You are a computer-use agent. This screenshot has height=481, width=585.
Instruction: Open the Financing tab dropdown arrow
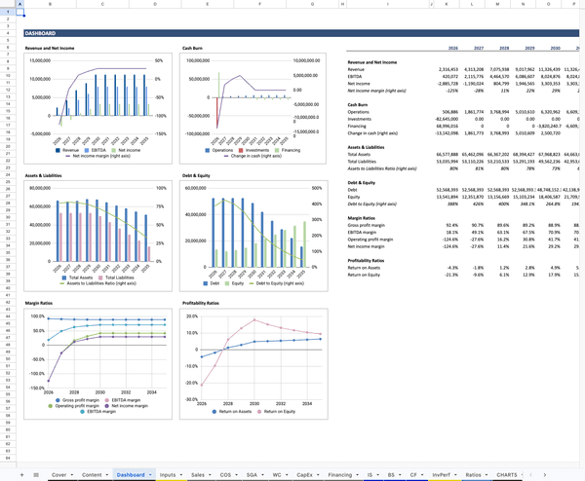(357, 474)
